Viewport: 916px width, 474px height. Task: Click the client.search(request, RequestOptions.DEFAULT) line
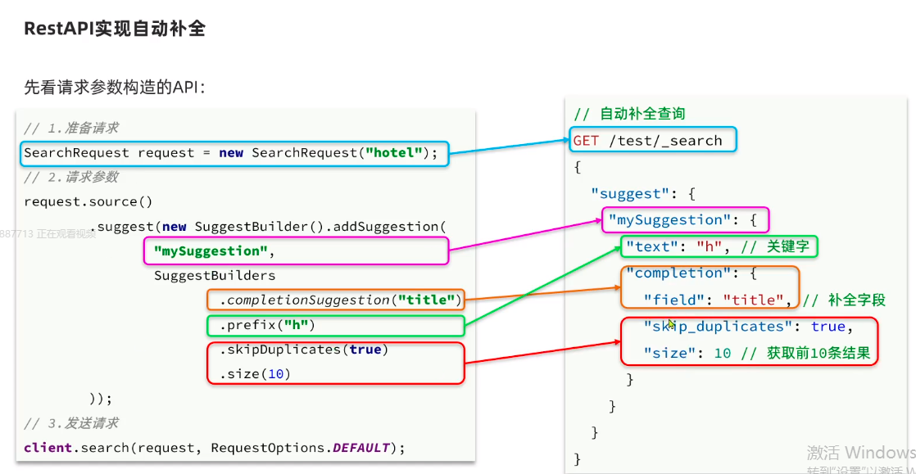coord(215,449)
